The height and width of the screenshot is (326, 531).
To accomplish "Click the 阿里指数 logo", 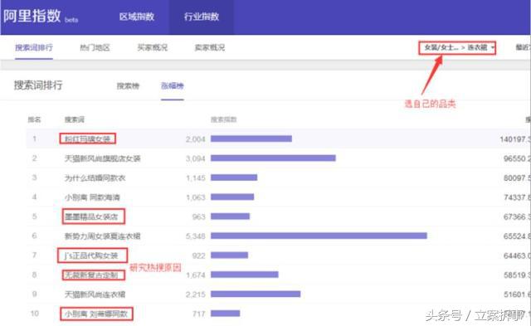I will click(x=32, y=16).
